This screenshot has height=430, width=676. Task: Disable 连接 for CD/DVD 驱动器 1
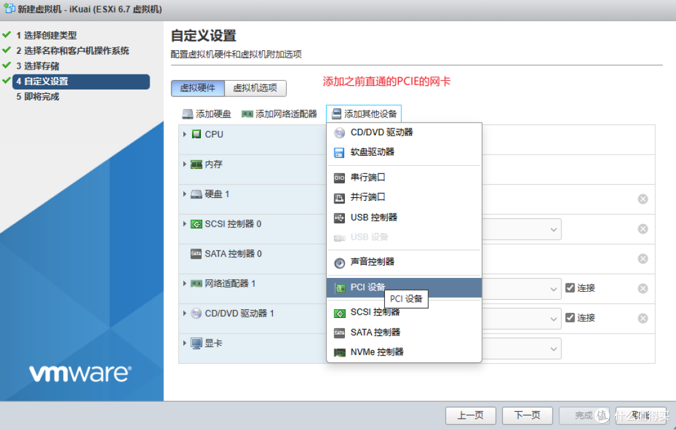point(570,318)
